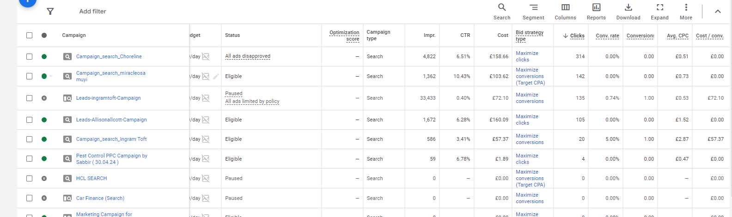Click the filter funnel icon
732x217 pixels.
click(50, 12)
